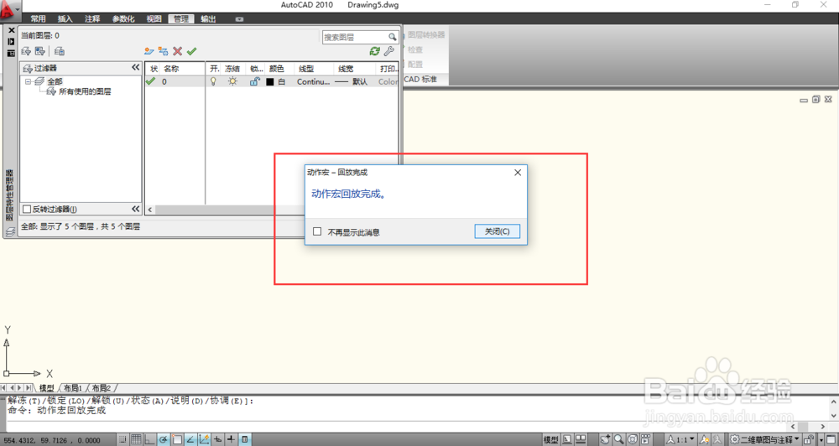
Task: Collapse the filter tree with the chevron
Action: pos(135,67)
